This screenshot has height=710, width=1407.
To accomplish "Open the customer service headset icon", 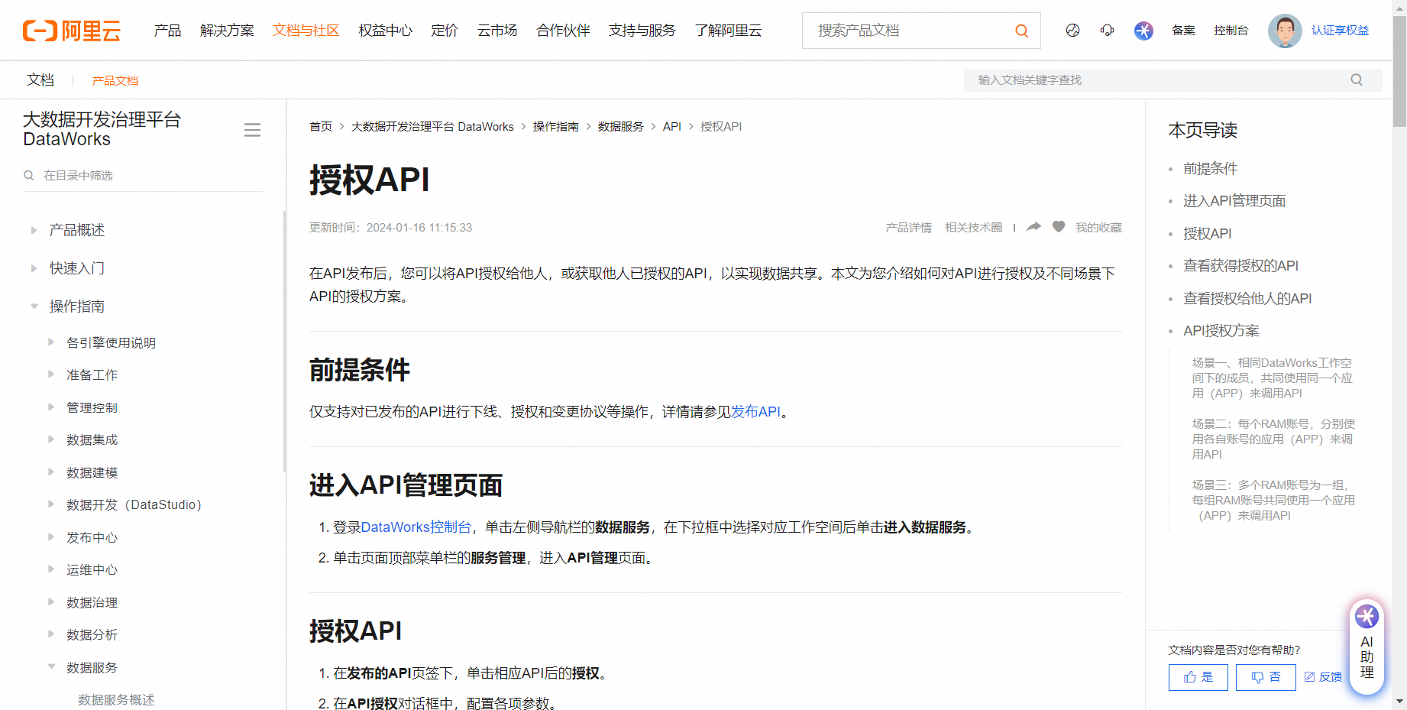I will 1107,31.
